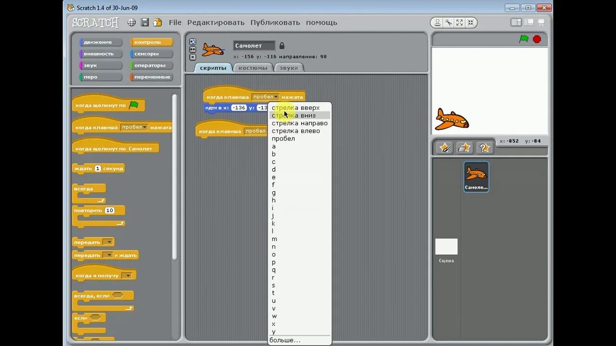Select the перо block category
The height and width of the screenshot is (346, 616).
[101, 77]
